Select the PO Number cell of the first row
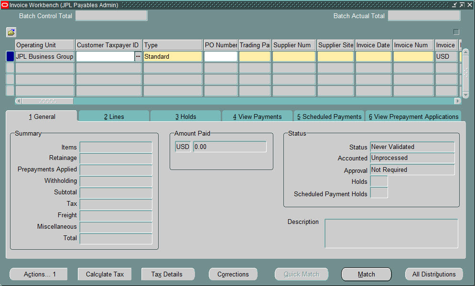Image resolution: width=475 pixels, height=286 pixels. pyautogui.click(x=220, y=56)
